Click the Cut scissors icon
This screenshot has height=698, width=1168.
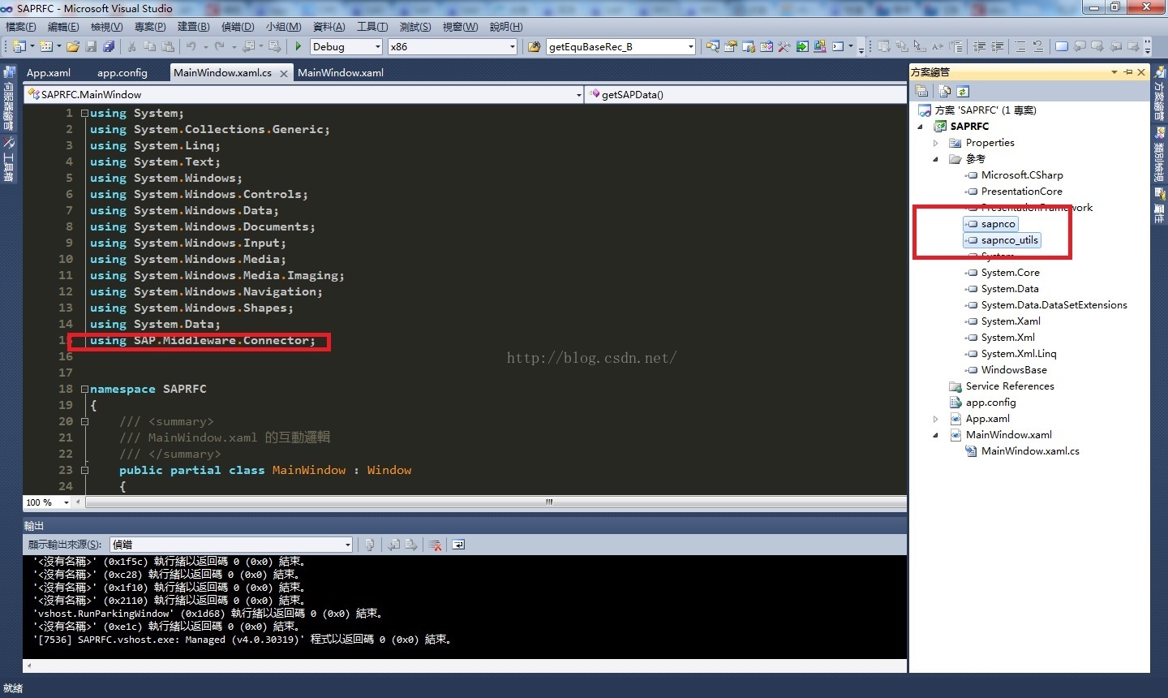(x=132, y=47)
